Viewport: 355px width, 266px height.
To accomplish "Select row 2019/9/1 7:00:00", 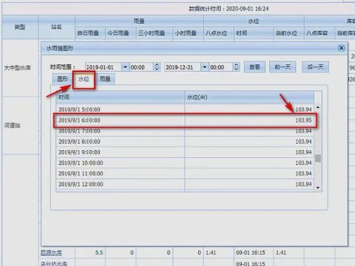I will (185, 131).
